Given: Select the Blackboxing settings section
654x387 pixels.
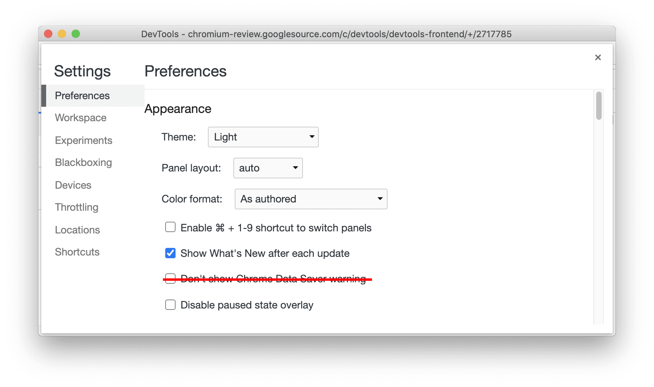Looking at the screenshot, I should 83,163.
